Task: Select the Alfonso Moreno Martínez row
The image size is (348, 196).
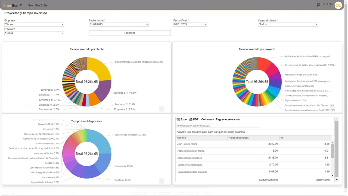Action: (253, 158)
